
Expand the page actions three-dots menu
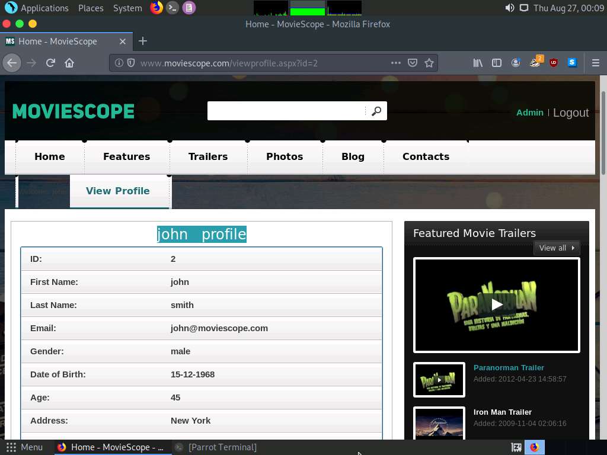click(396, 63)
